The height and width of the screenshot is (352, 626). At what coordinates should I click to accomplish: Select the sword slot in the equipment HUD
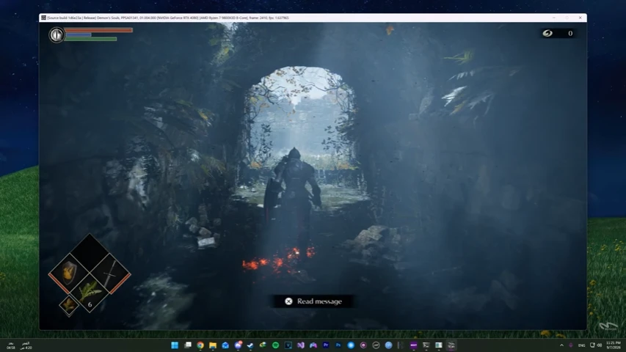(x=110, y=274)
